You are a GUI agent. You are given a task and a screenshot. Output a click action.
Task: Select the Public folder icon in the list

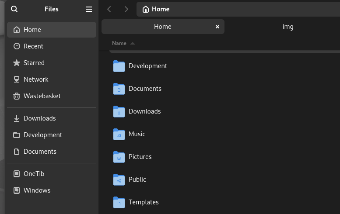point(119,179)
